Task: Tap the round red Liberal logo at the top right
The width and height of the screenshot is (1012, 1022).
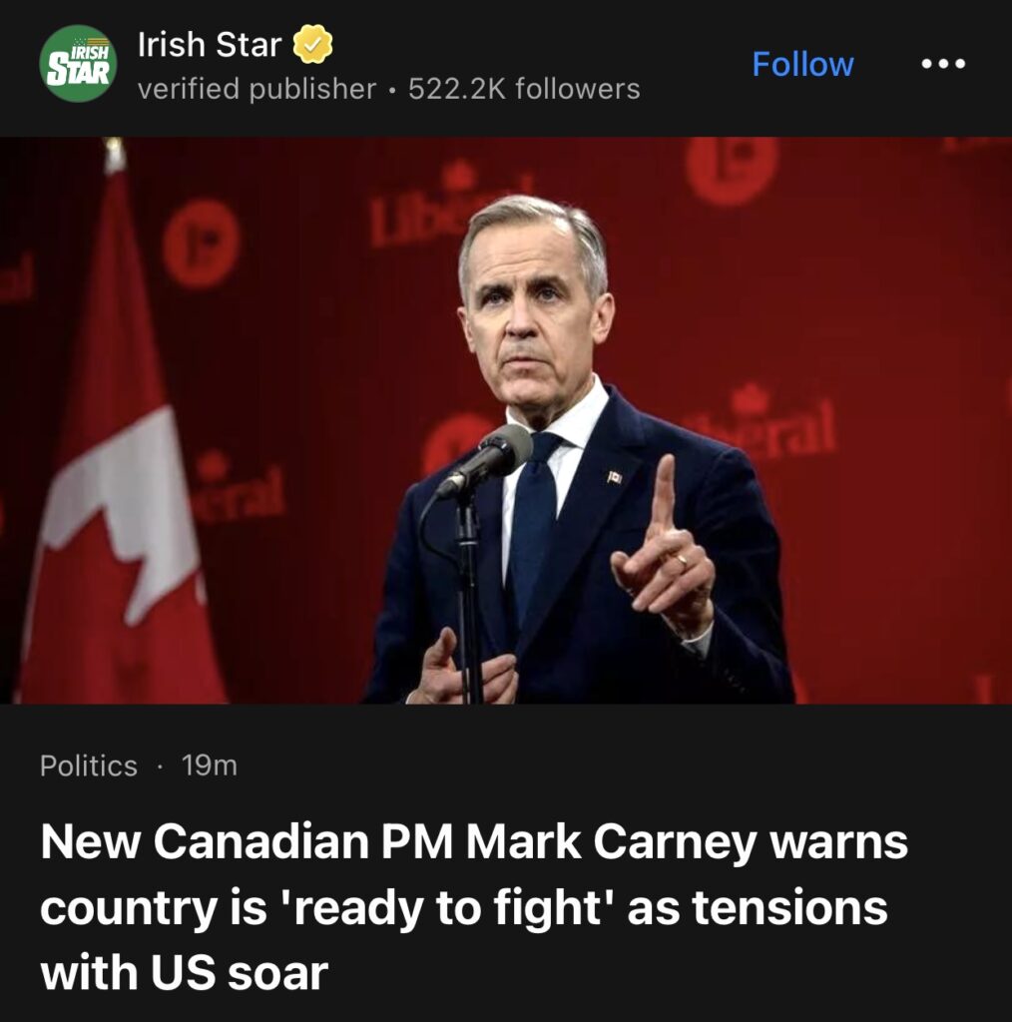Action: [x=732, y=170]
